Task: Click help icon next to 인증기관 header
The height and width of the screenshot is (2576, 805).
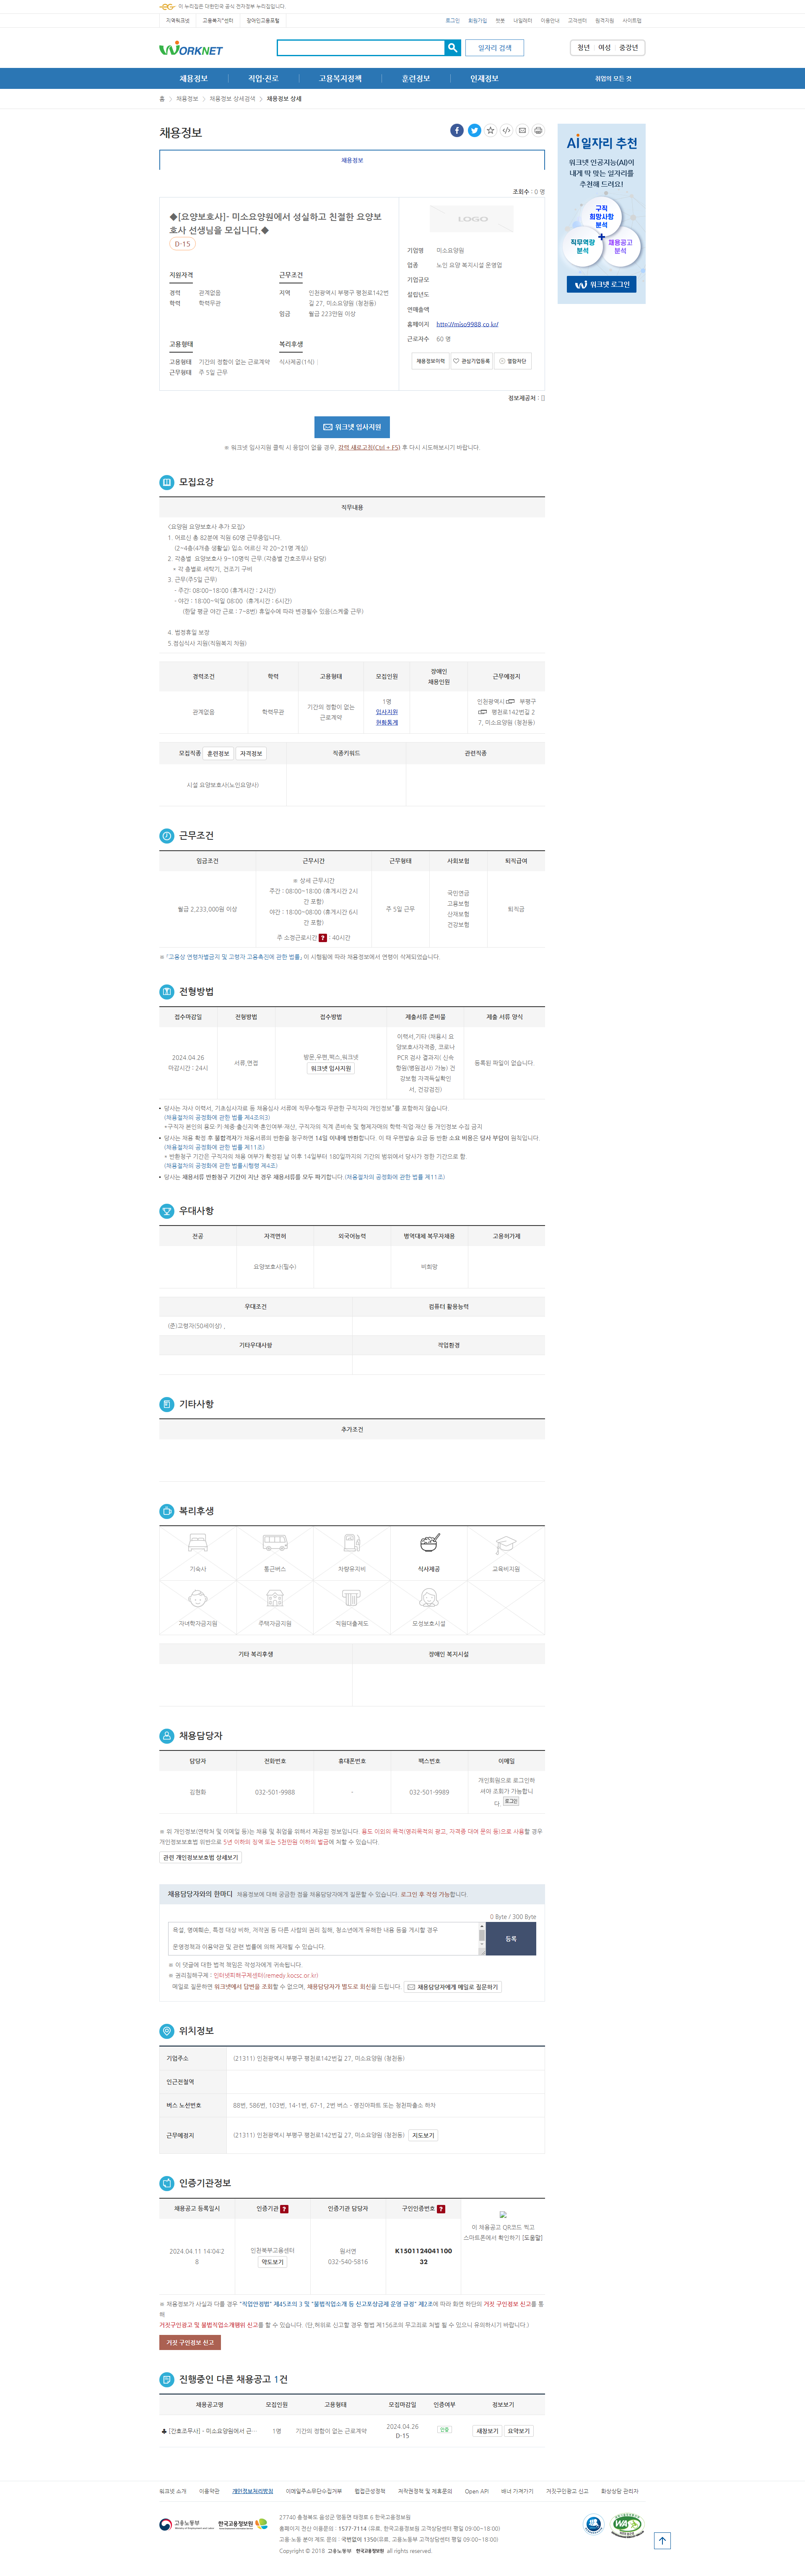Action: (x=284, y=2209)
